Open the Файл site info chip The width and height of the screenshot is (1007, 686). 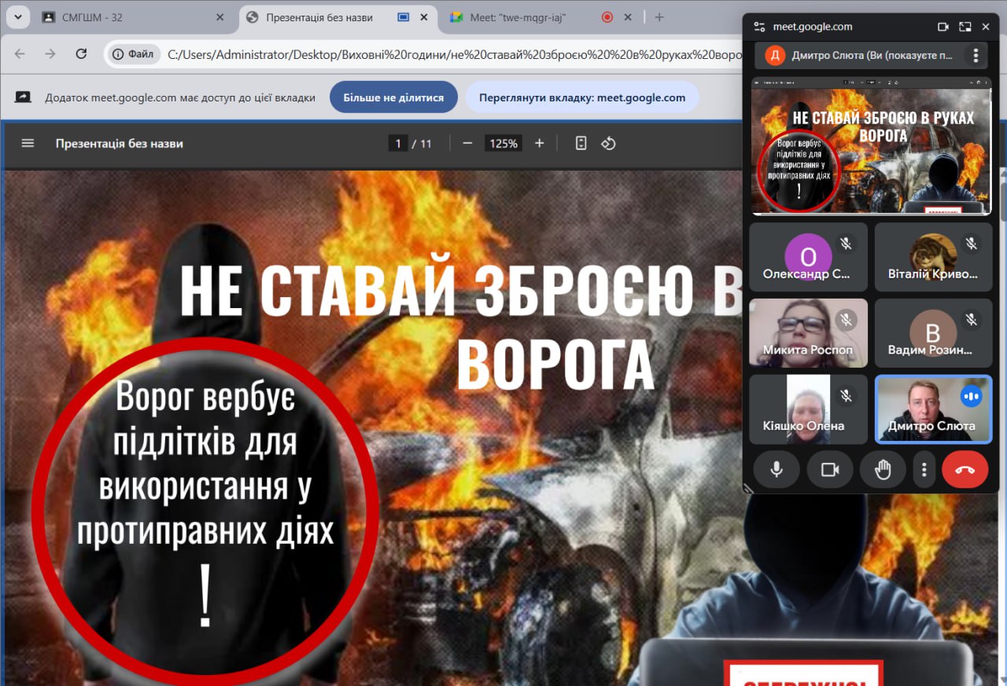[x=133, y=54]
